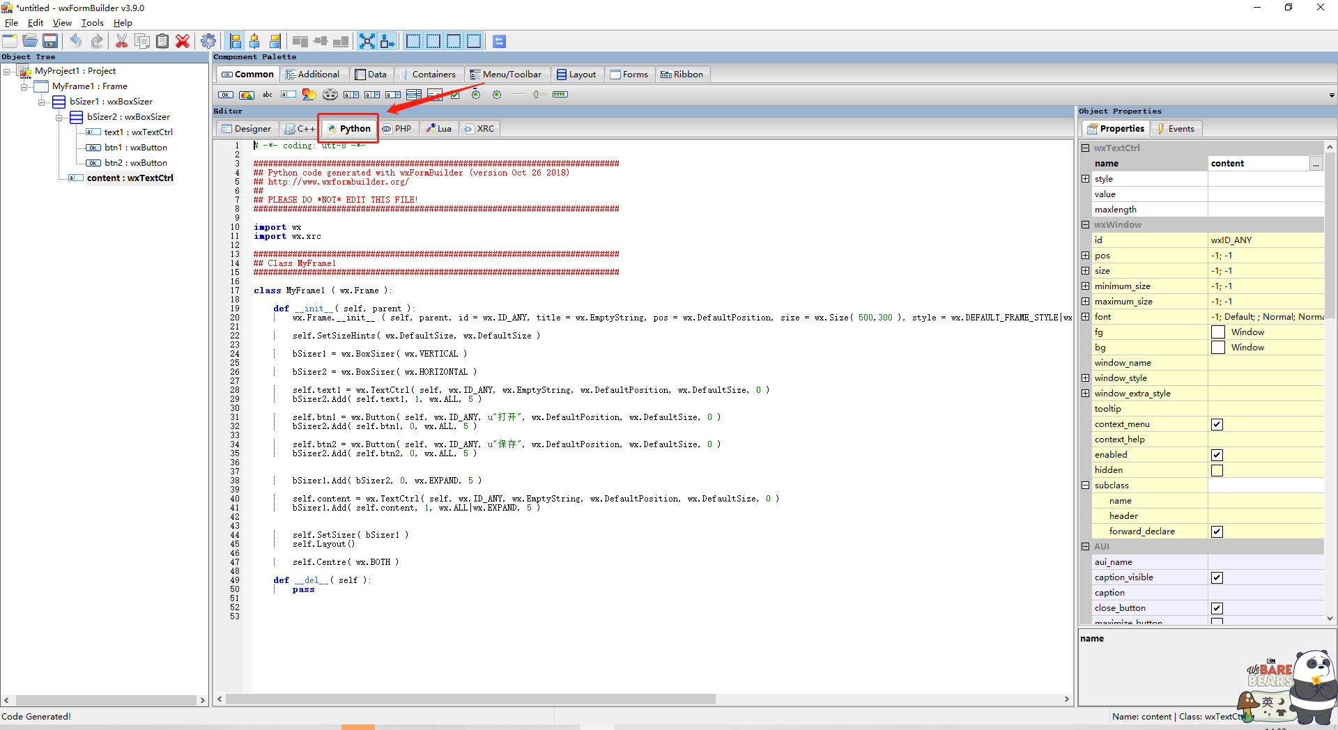1338x730 pixels.
Task: Click the fg color swatch
Action: [x=1217, y=332]
